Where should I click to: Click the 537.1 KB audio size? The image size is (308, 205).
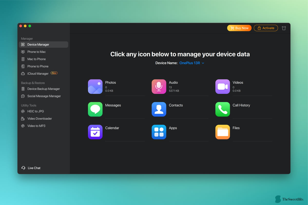tap(174, 91)
